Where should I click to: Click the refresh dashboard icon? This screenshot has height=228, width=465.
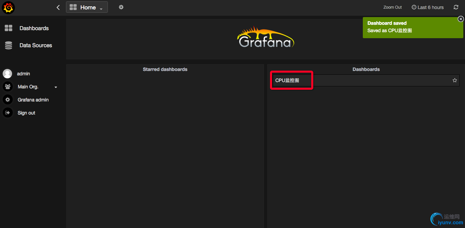click(x=456, y=7)
